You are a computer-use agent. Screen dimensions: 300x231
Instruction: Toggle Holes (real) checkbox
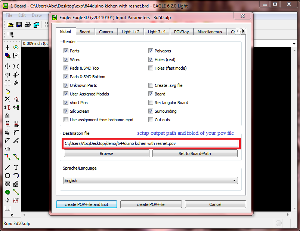[x=151, y=60]
